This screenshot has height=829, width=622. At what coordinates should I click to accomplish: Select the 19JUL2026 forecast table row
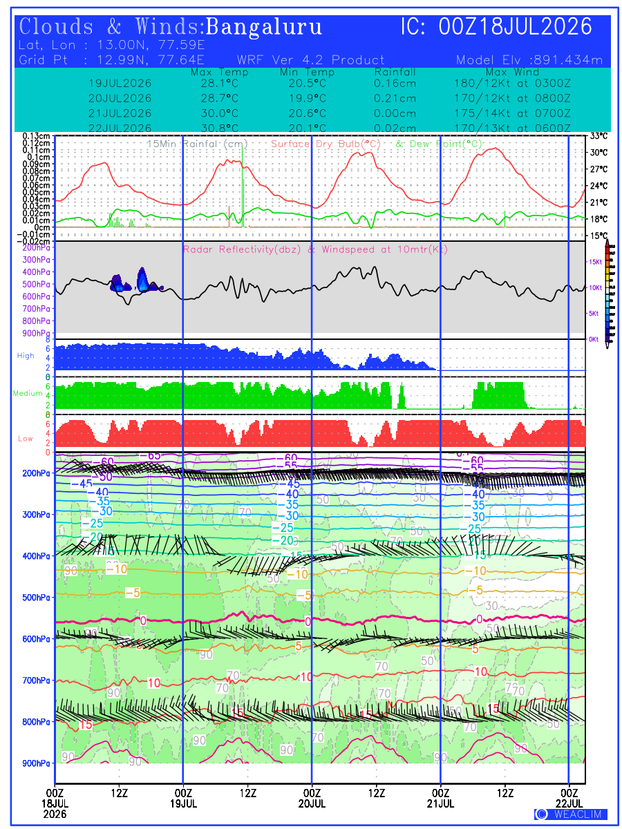[330, 83]
